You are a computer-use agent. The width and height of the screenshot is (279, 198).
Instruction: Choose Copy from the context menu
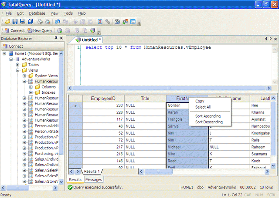[x=210, y=101]
